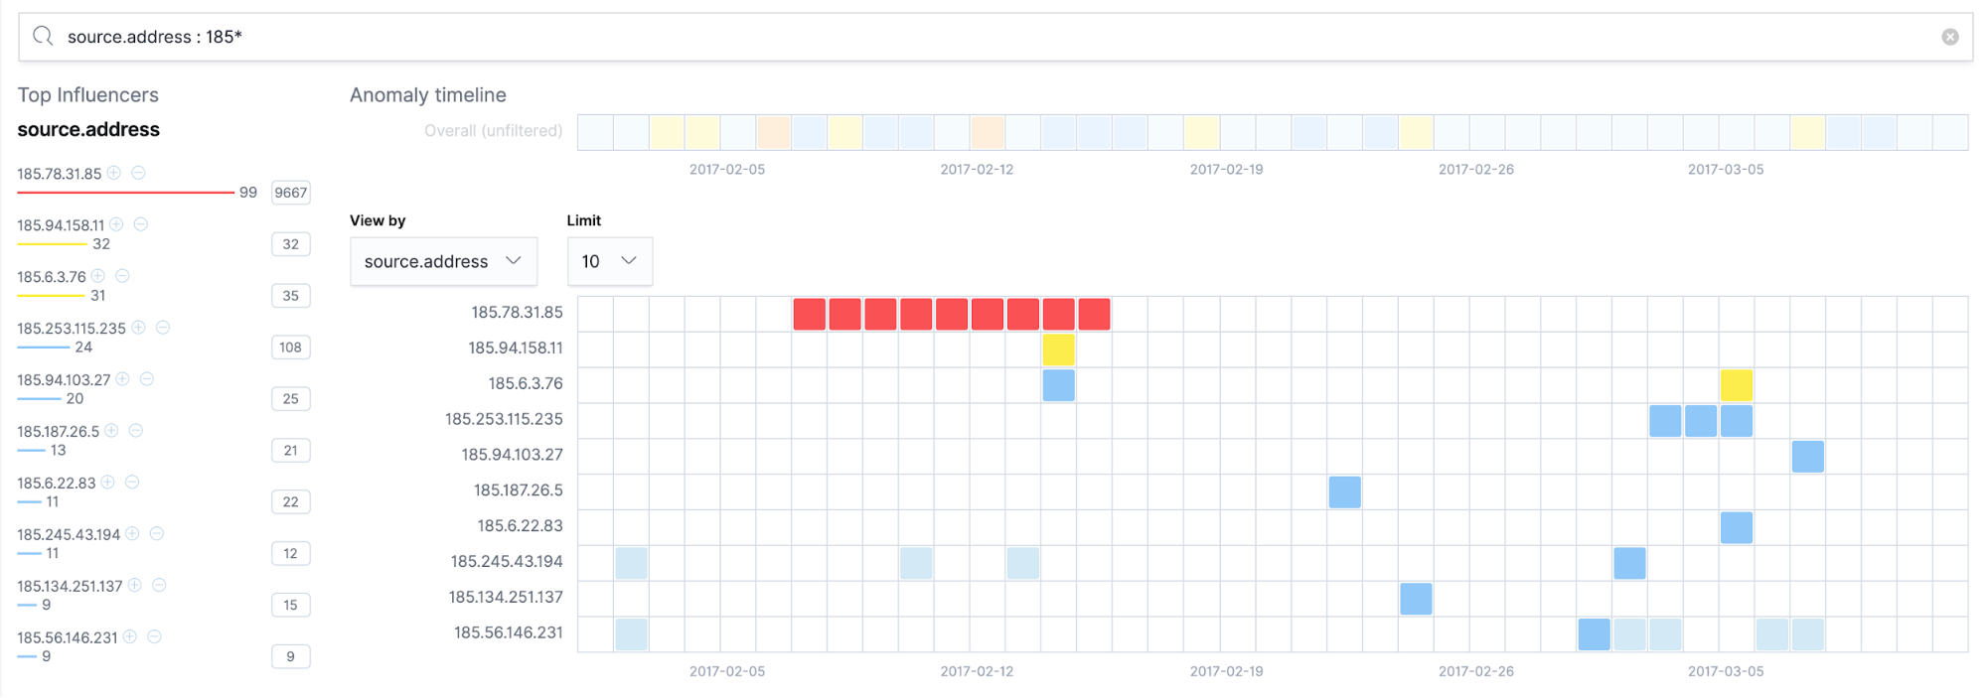
Task: Exclude 185.56.146.231 via minus icon
Action: (x=154, y=637)
